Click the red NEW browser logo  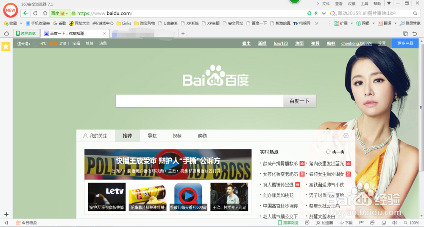[x=11, y=10]
